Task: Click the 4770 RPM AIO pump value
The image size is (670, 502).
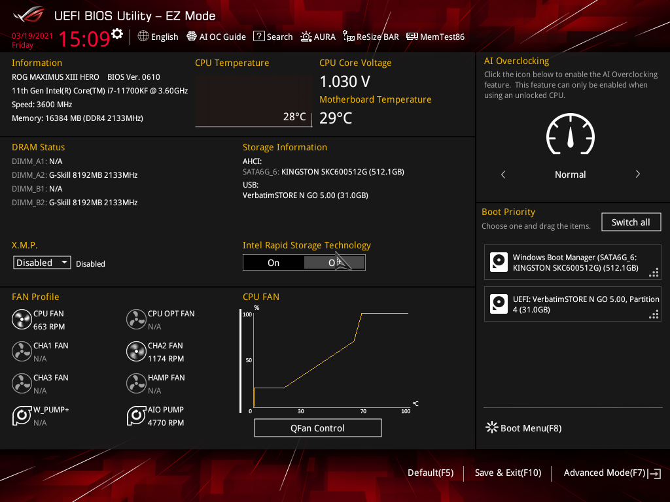Action: click(x=166, y=423)
